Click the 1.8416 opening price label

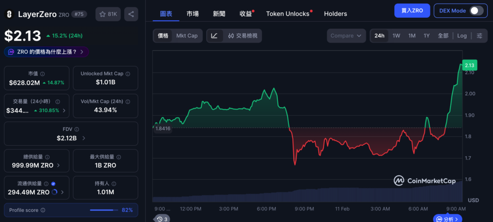pyautogui.click(x=163, y=128)
